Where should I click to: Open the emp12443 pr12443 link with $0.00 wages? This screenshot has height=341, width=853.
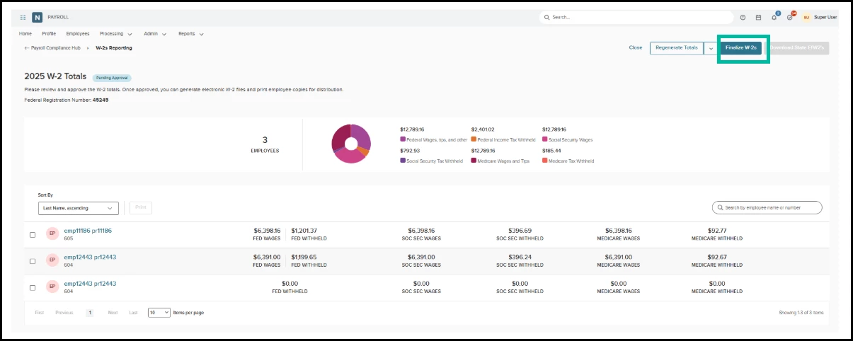90,283
